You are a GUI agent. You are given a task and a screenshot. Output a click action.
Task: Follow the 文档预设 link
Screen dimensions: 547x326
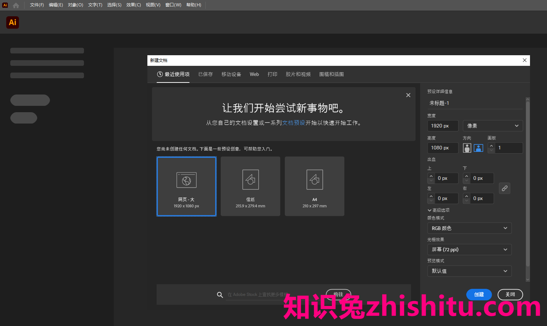pos(294,123)
